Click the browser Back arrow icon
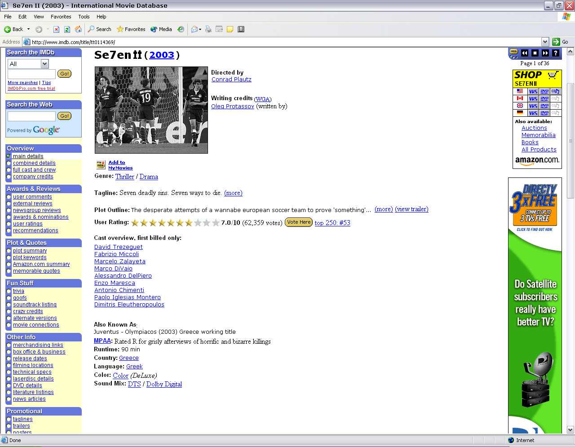575x447 pixels. tap(7, 29)
